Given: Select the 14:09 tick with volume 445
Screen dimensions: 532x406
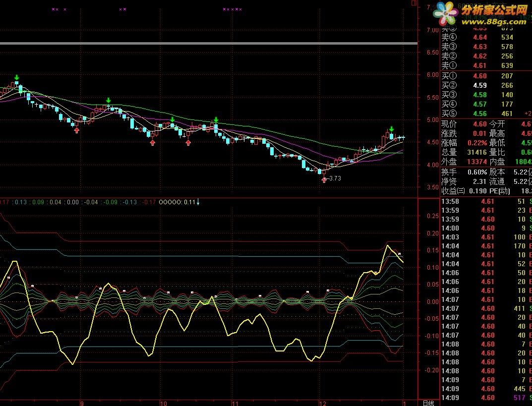Looking at the screenshot, I should point(486,389).
